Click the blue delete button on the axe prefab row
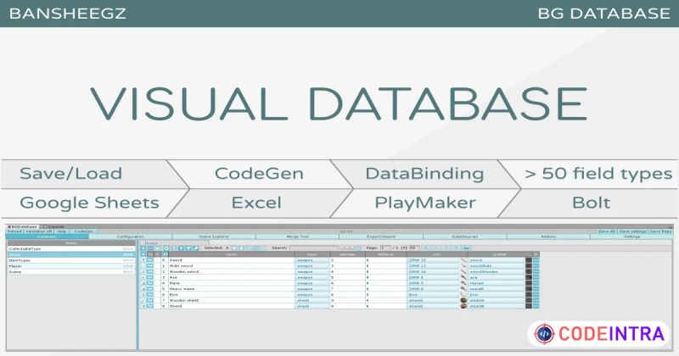Viewport: 679px width, 356px height. tap(536, 277)
